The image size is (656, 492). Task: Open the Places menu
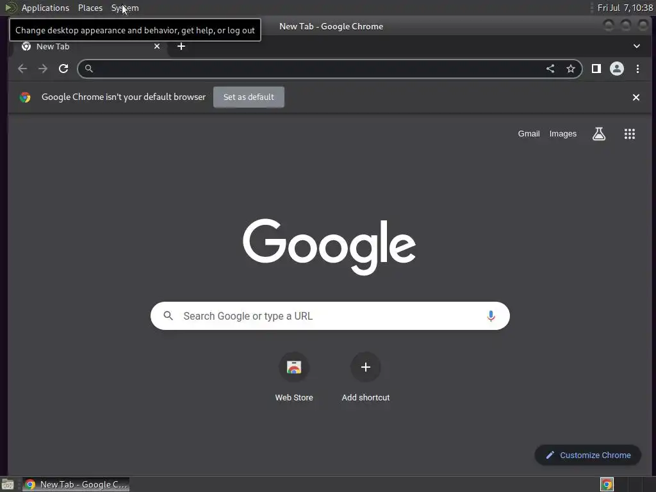pyautogui.click(x=90, y=8)
